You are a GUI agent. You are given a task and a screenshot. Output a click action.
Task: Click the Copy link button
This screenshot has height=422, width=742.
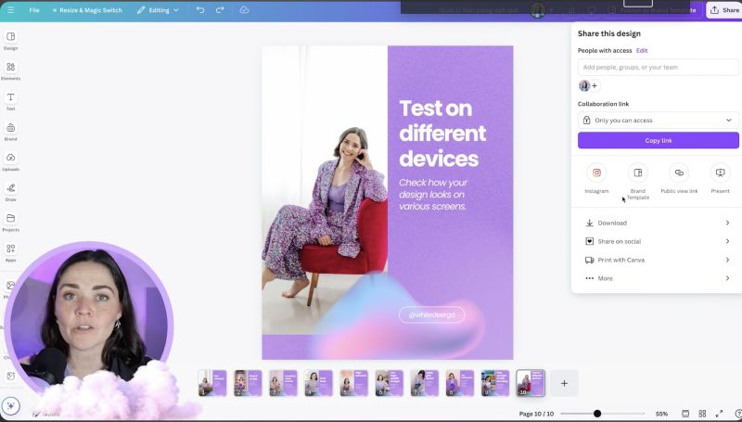click(658, 140)
